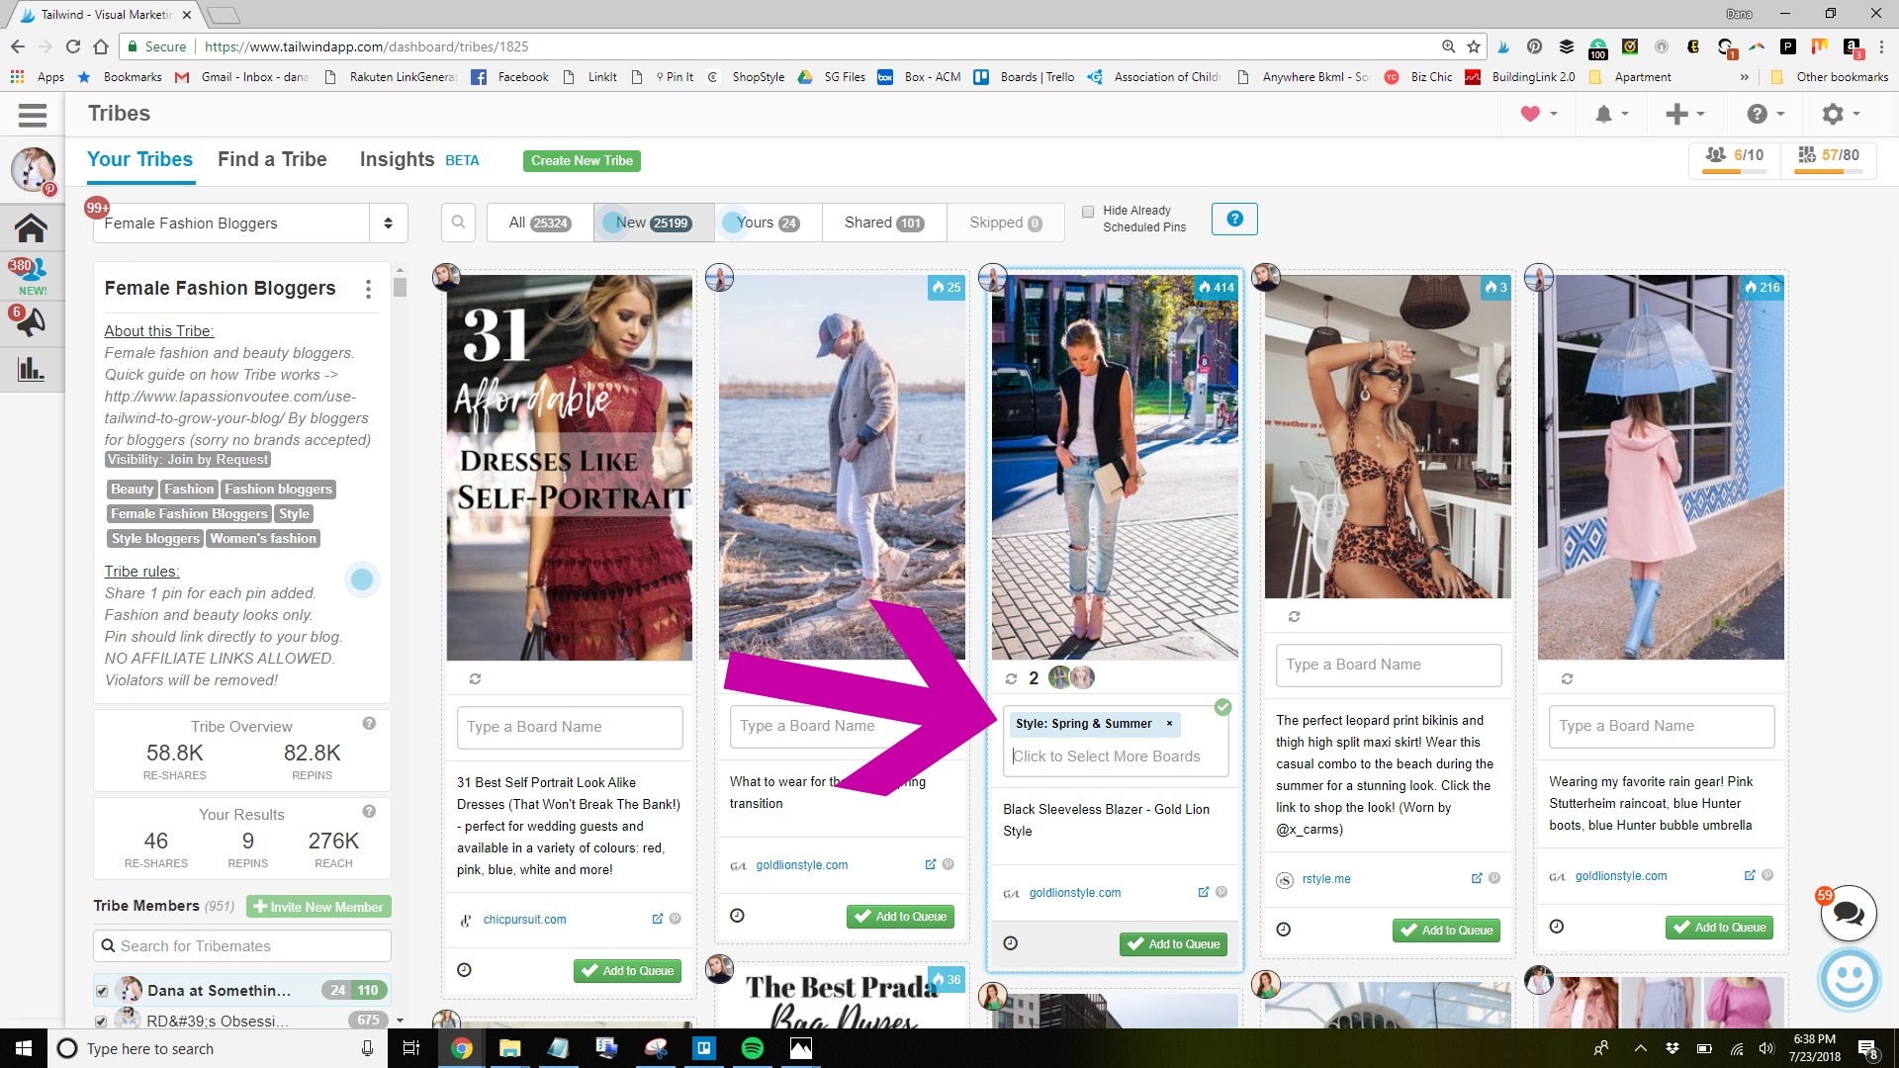Open the megaphone icon in sidebar
This screenshot has width=1899, height=1068.
[x=31, y=322]
